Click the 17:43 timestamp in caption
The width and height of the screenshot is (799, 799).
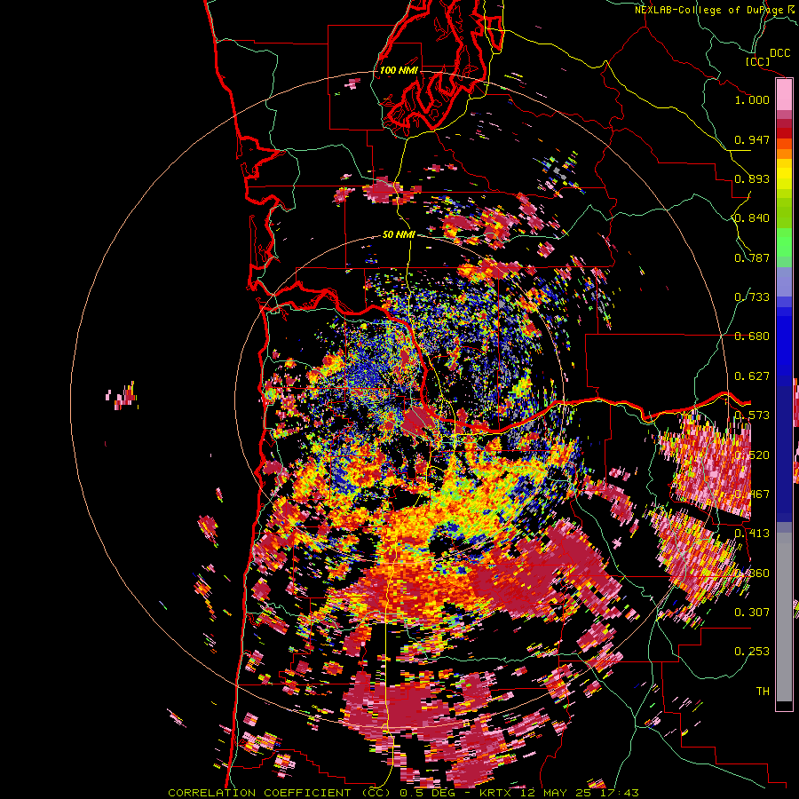(x=621, y=793)
